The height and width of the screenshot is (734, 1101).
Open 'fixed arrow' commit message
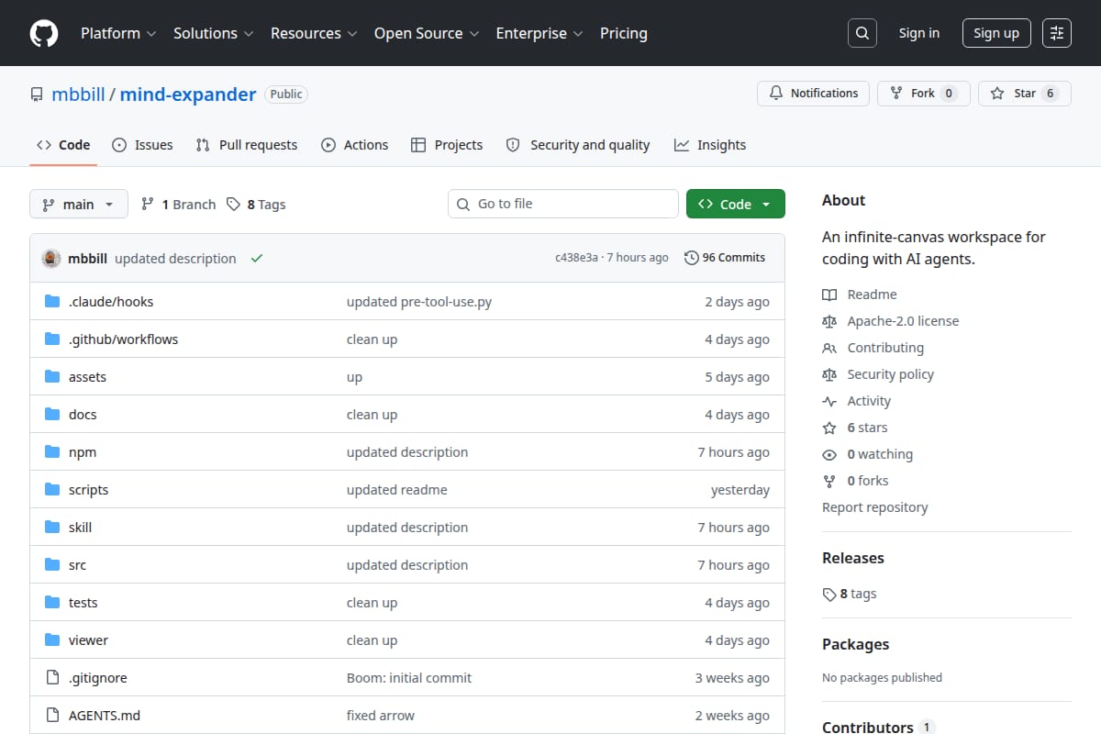click(x=381, y=716)
